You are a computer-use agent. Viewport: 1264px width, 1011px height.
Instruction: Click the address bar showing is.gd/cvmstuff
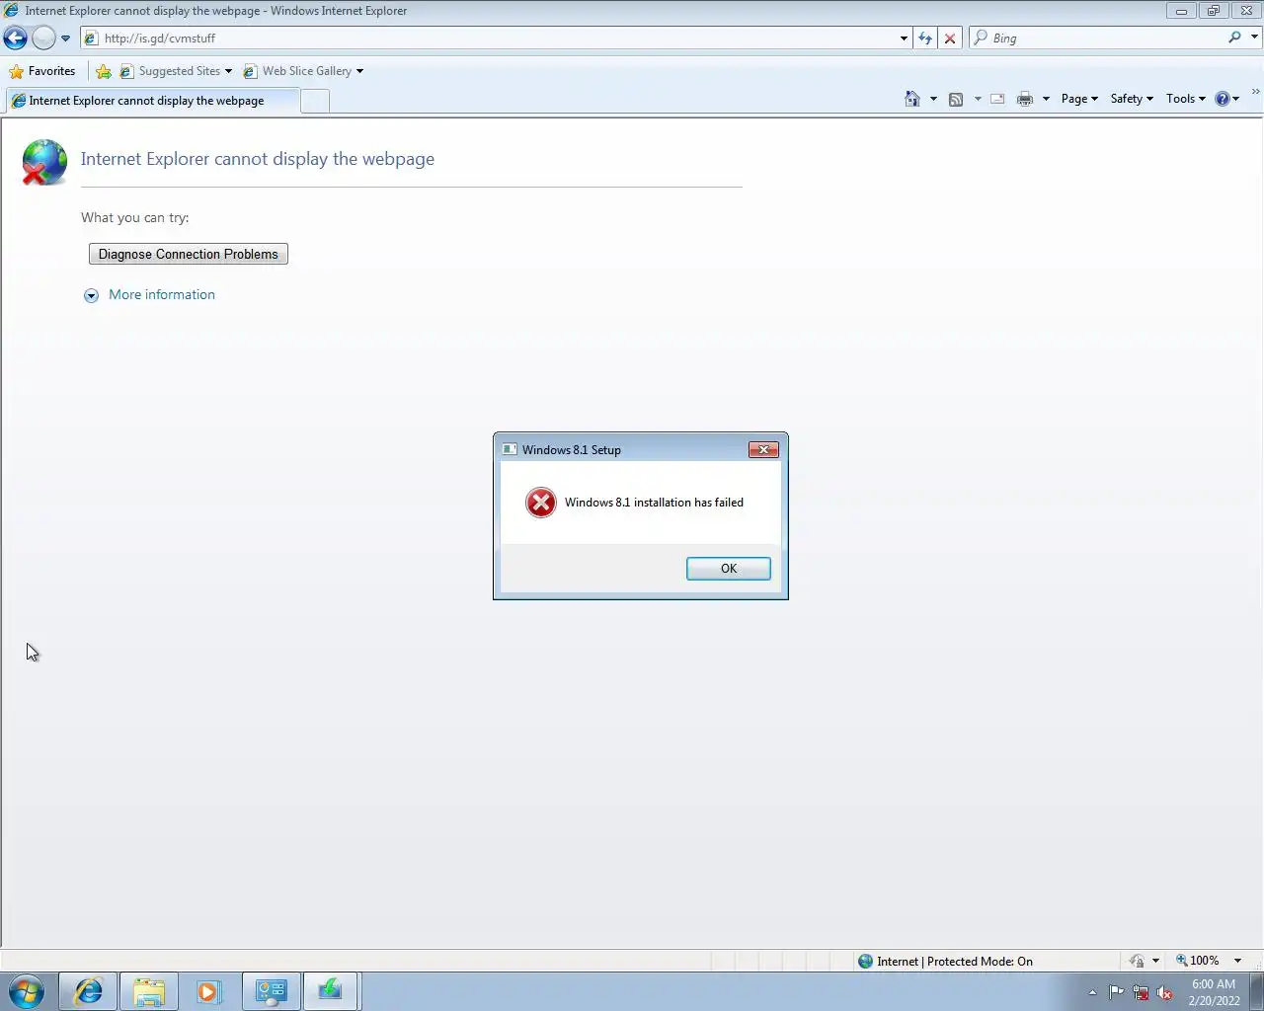tap(489, 38)
